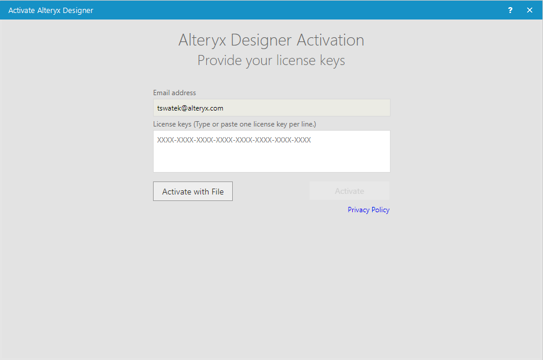Screen dimensions: 543x360
Task: Select the Email address input field
Action: tap(271, 108)
